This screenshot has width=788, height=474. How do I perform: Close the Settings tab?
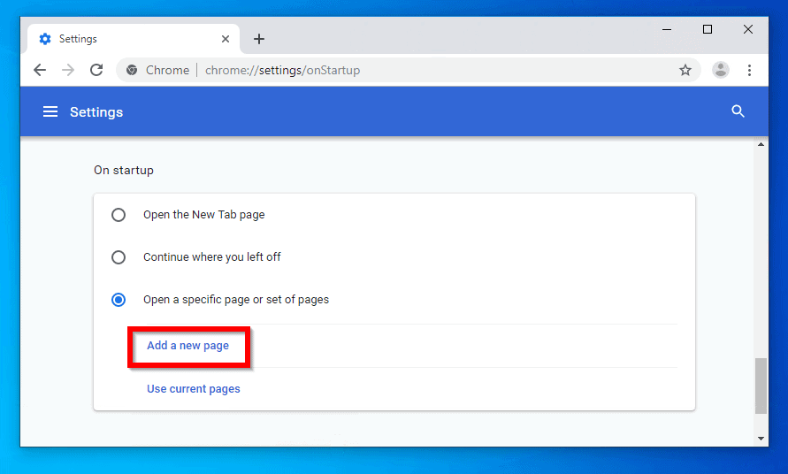226,39
